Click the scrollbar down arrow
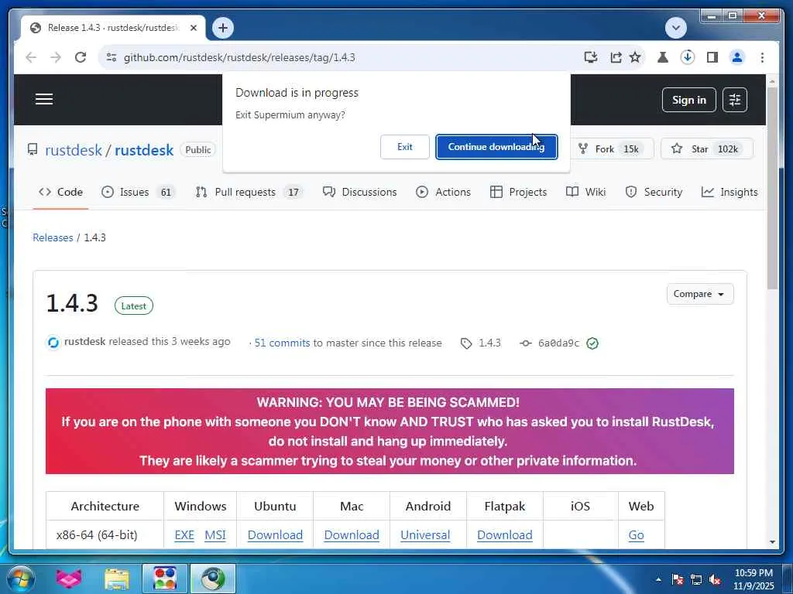This screenshot has height=594, width=793. pos(772,542)
